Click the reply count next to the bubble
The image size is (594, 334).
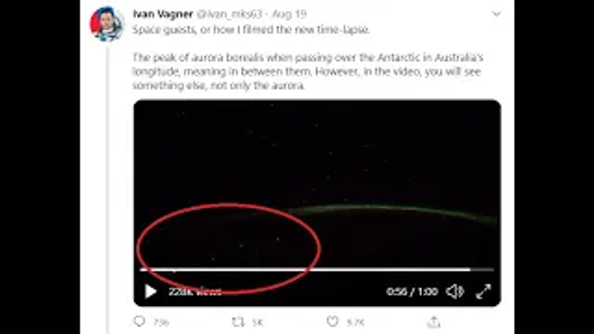pos(161,322)
